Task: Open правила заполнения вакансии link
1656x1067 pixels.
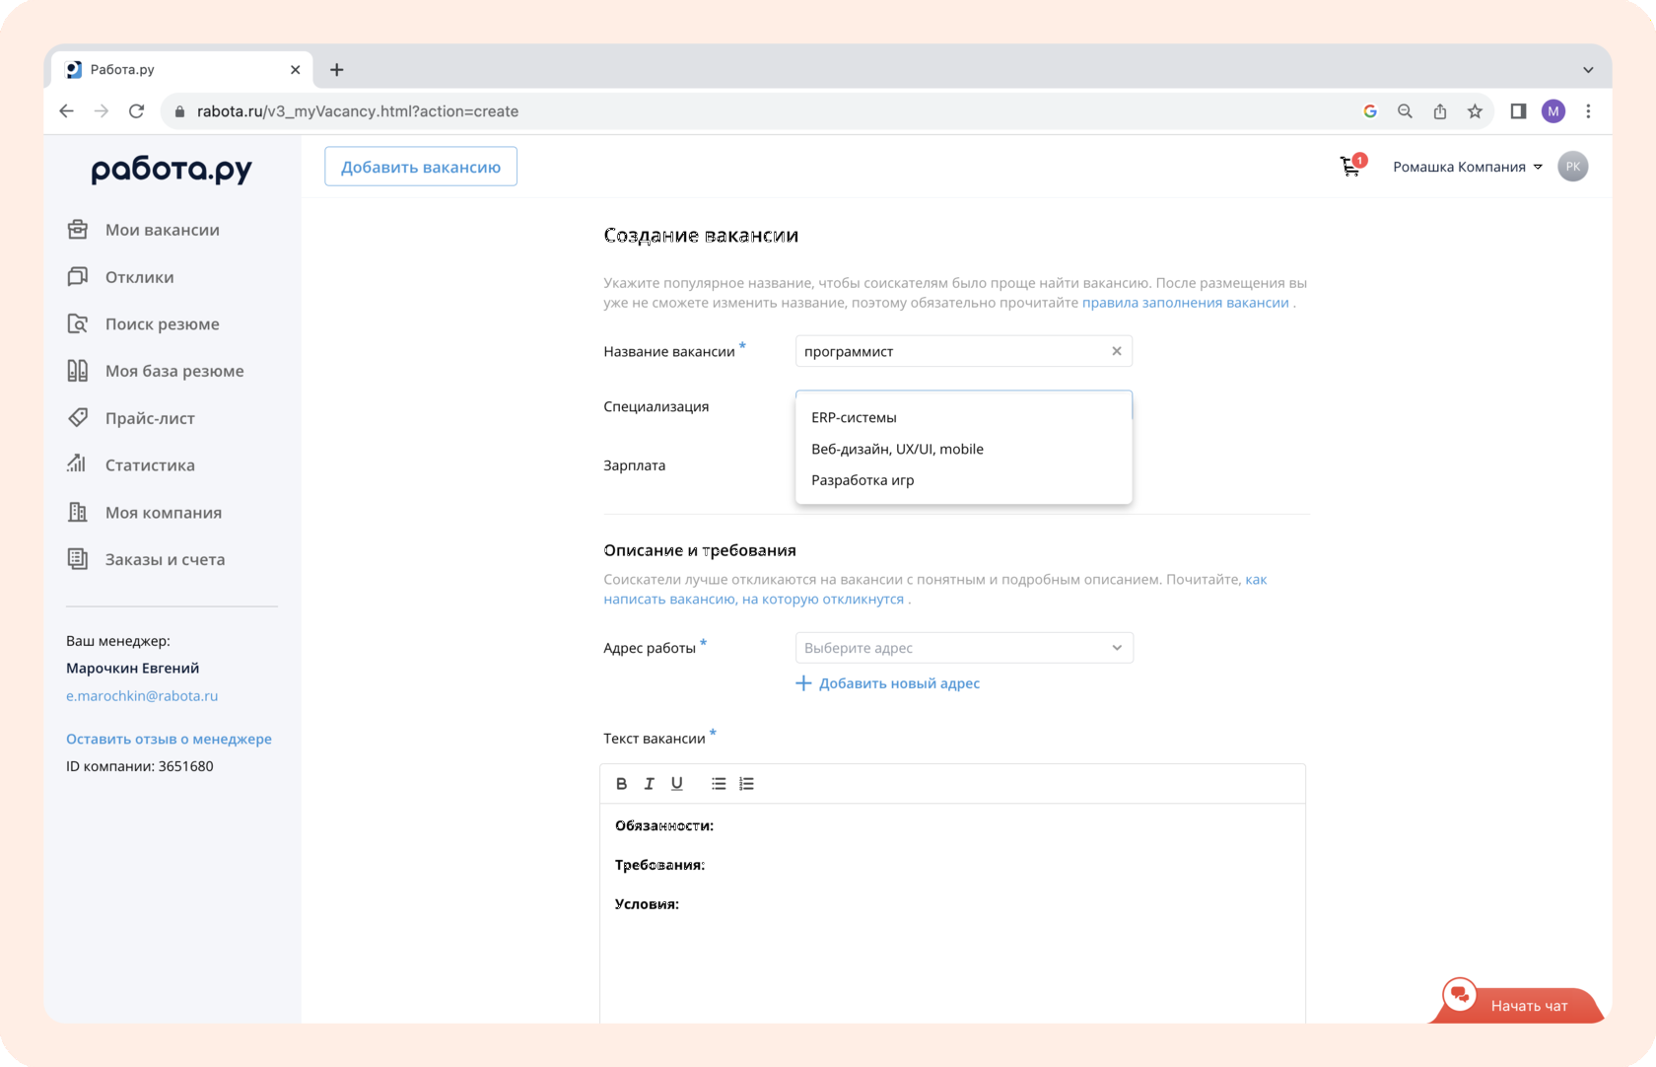Action: (x=1186, y=303)
